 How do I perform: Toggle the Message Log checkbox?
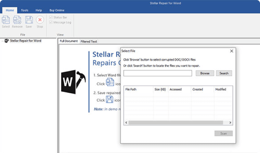[51, 22]
